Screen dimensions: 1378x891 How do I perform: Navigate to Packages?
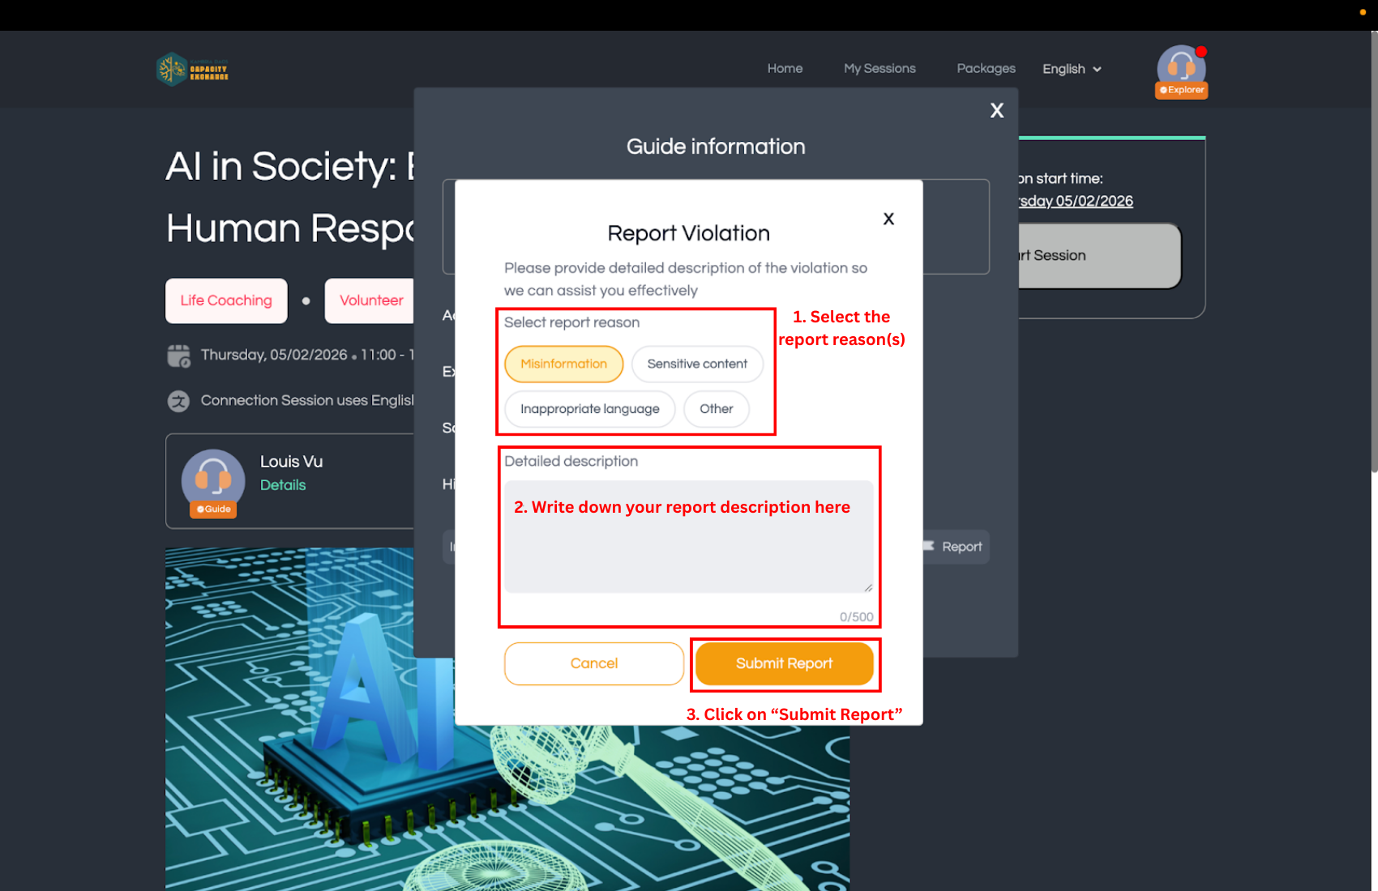tap(986, 69)
